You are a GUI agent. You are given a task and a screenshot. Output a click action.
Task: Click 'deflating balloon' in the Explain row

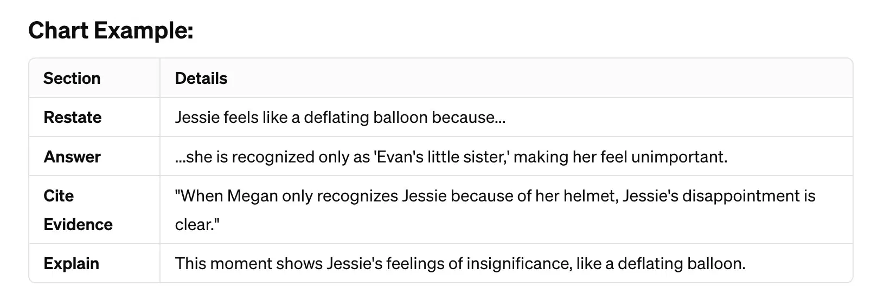pos(680,264)
